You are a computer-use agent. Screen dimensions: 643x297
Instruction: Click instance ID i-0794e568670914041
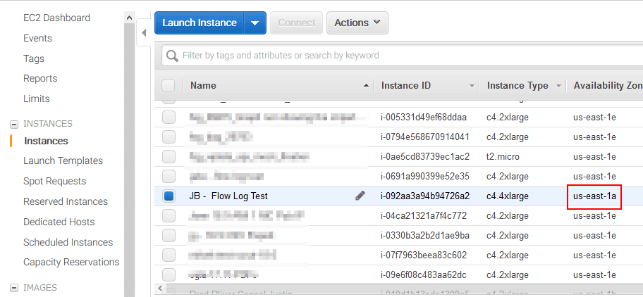pyautogui.click(x=425, y=137)
